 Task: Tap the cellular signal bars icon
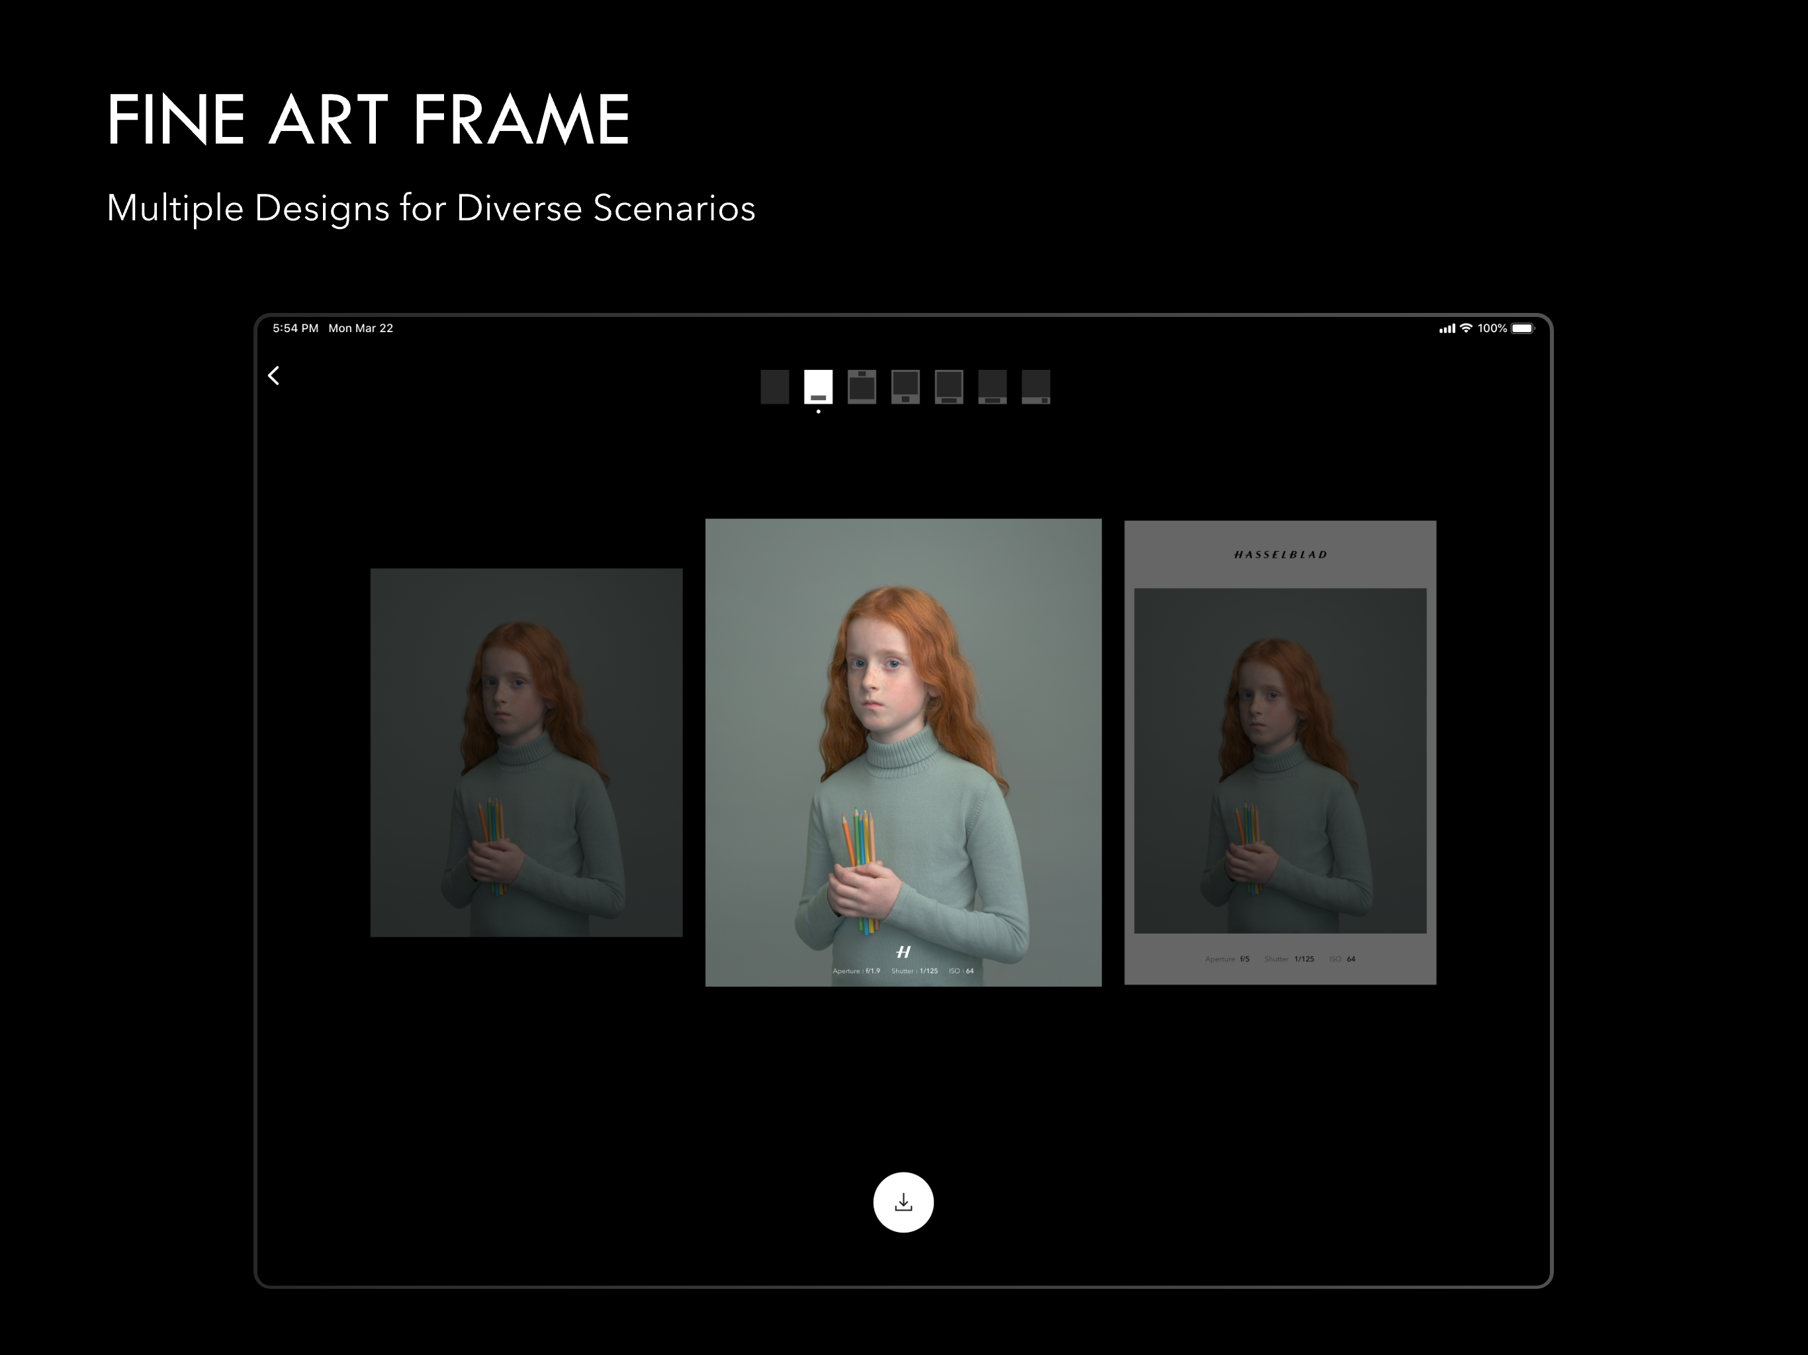(1447, 329)
